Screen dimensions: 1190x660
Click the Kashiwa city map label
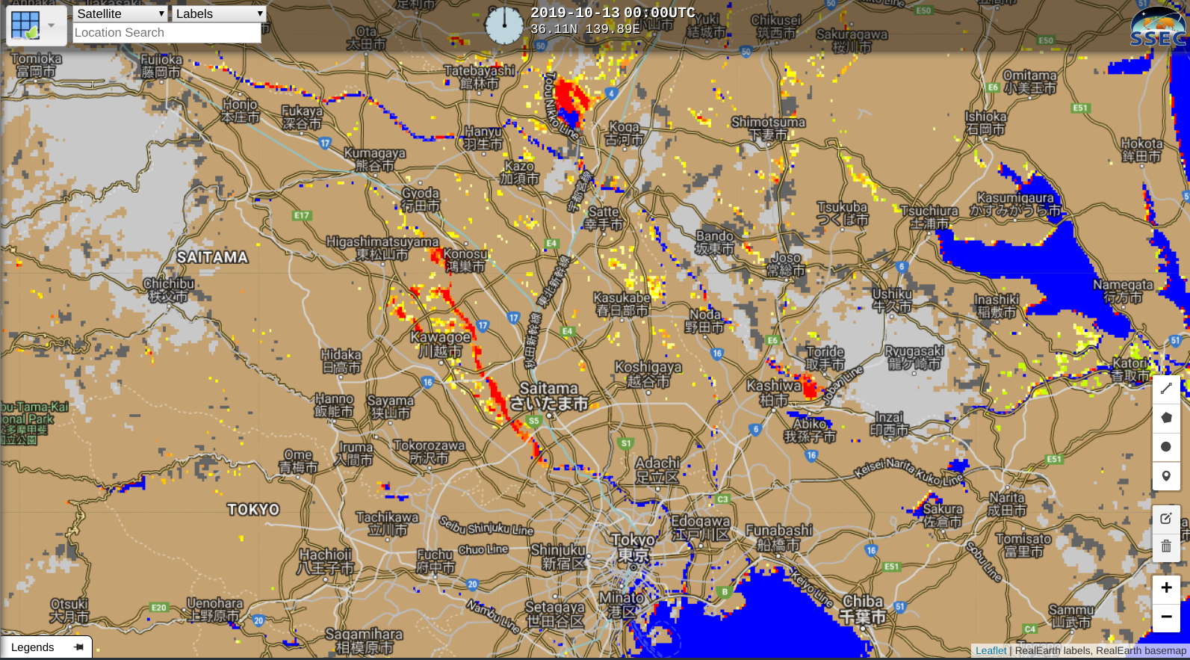click(774, 392)
